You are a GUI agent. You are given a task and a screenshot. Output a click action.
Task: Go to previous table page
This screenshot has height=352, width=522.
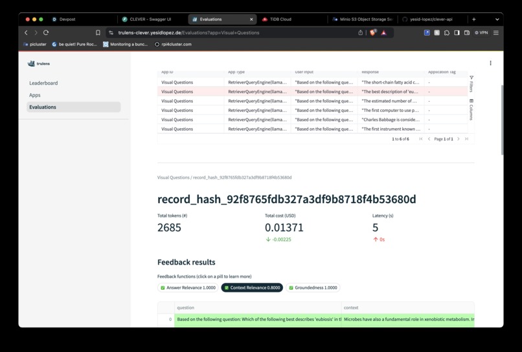[429, 138]
